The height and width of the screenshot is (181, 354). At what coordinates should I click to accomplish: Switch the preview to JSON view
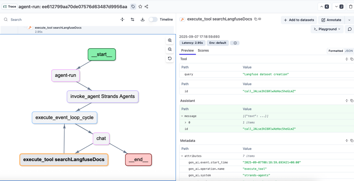349,51
